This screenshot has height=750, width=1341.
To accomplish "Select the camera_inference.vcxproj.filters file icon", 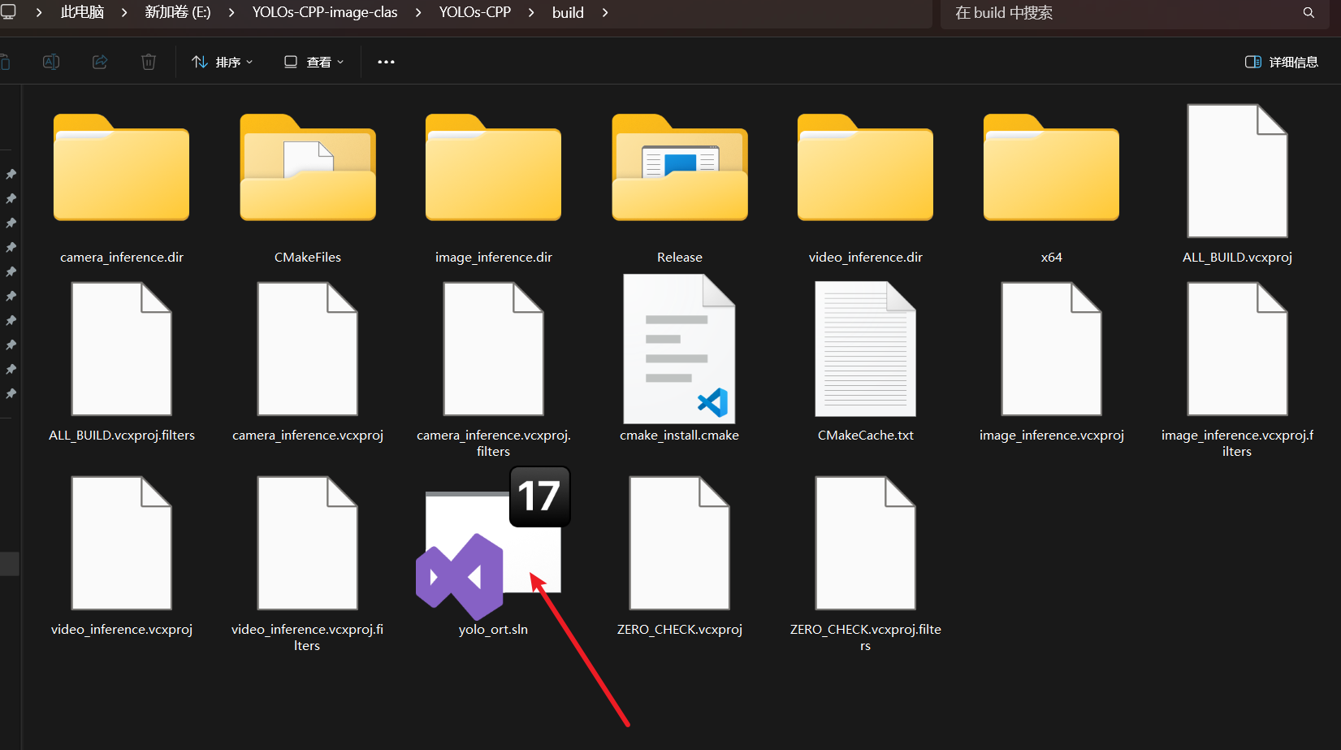I will pos(493,349).
